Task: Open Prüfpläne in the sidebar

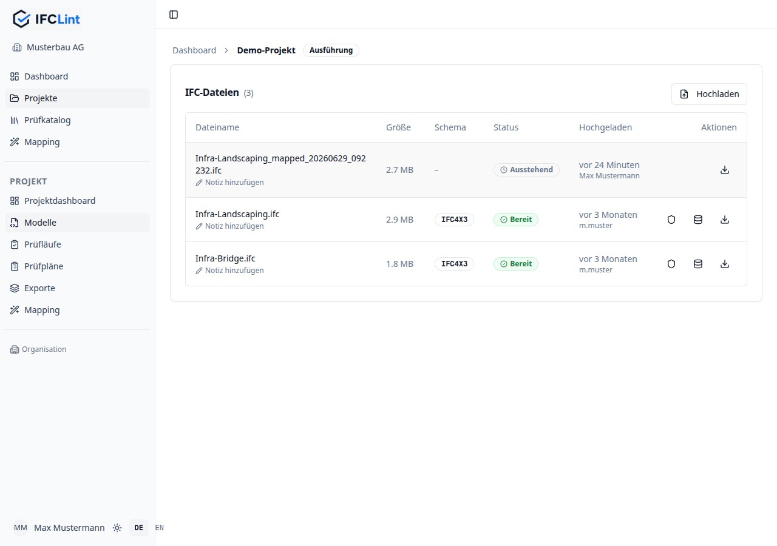Action: pos(77,266)
